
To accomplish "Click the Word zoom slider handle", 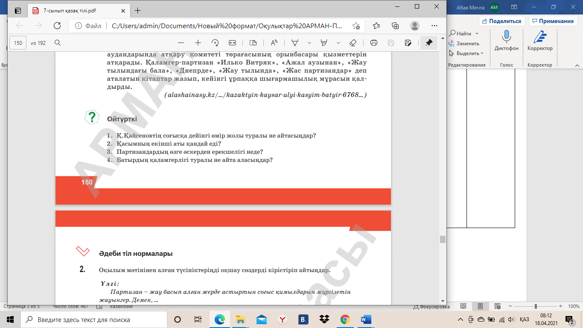I will click(536, 307).
